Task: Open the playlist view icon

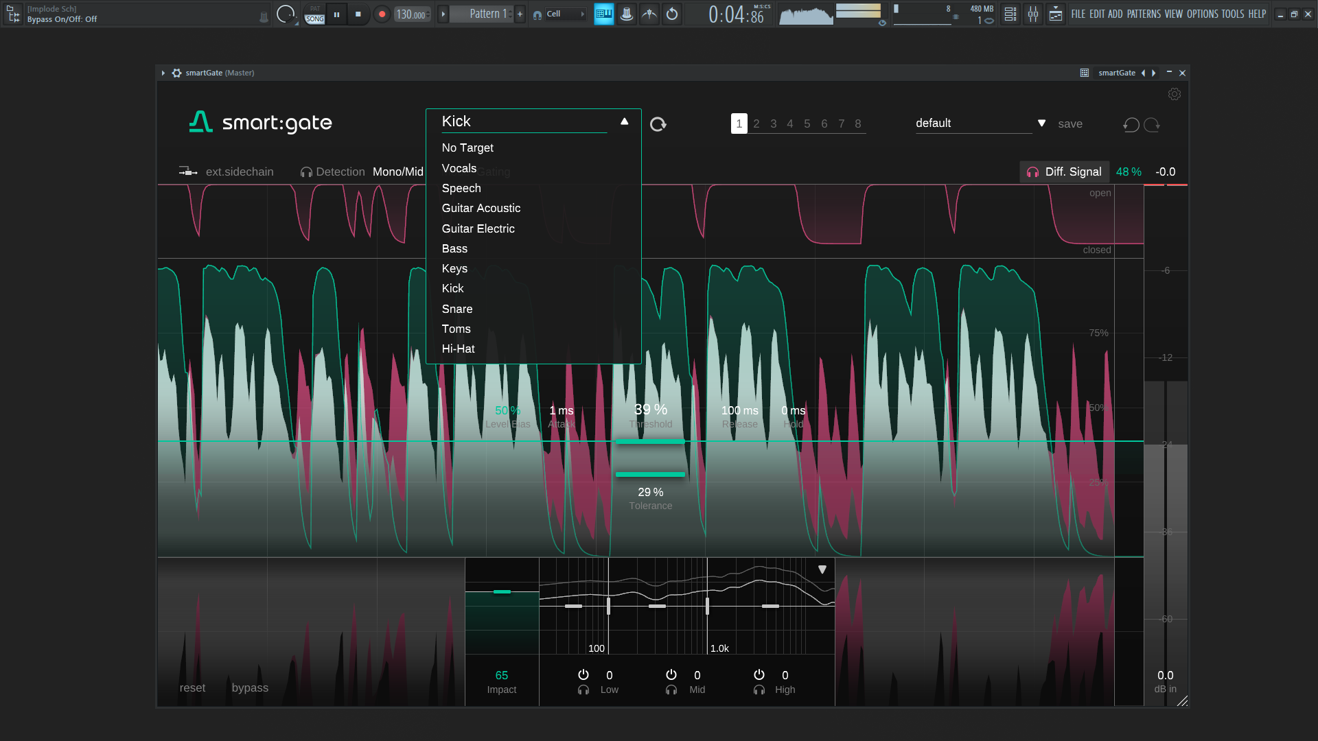Action: coord(1055,14)
